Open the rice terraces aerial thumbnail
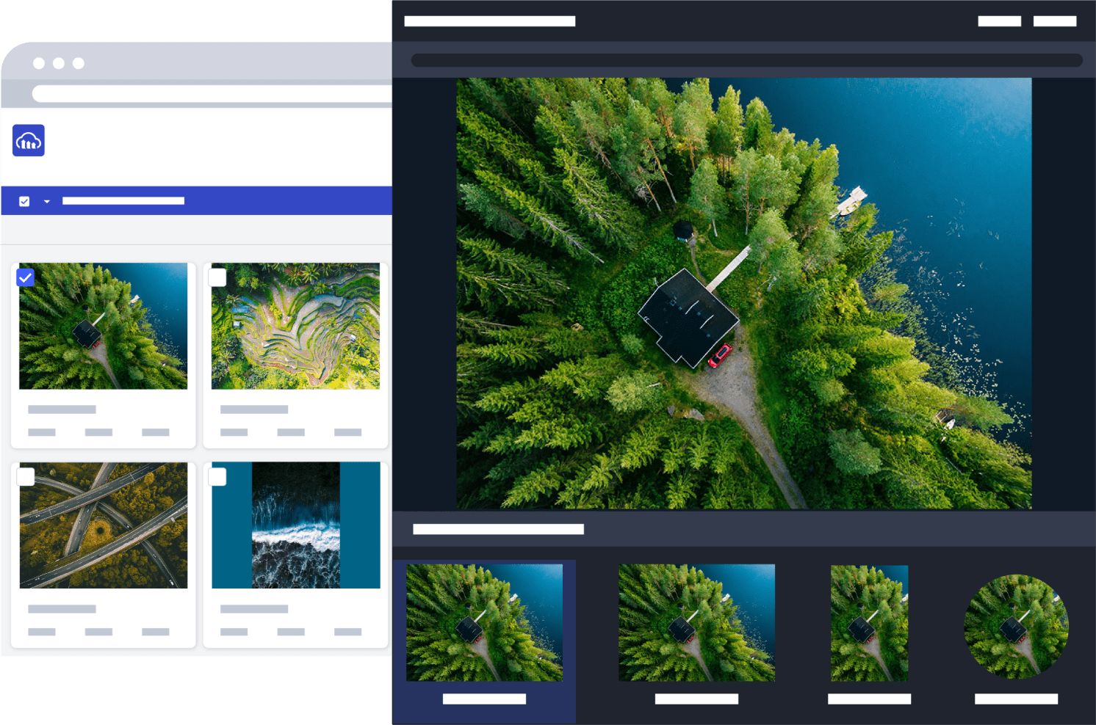 click(295, 327)
